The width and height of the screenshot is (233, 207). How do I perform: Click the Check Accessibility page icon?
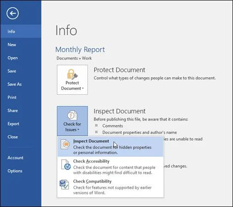(66, 165)
